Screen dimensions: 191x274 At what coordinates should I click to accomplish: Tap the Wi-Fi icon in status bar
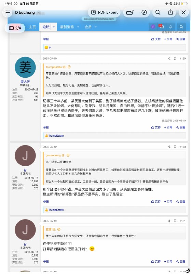(167, 4)
